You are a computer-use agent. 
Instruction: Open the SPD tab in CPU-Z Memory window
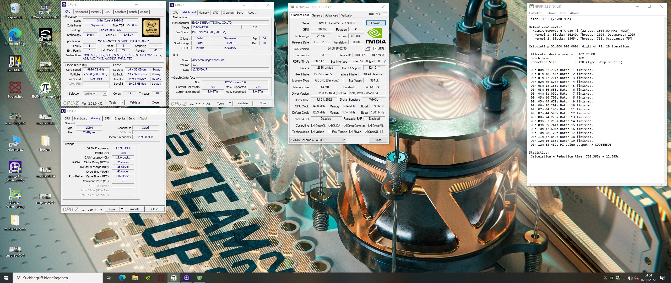pyautogui.click(x=107, y=118)
